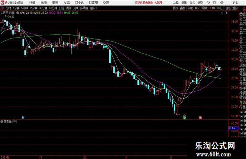Open the 功能 menu

tap(176, 3)
